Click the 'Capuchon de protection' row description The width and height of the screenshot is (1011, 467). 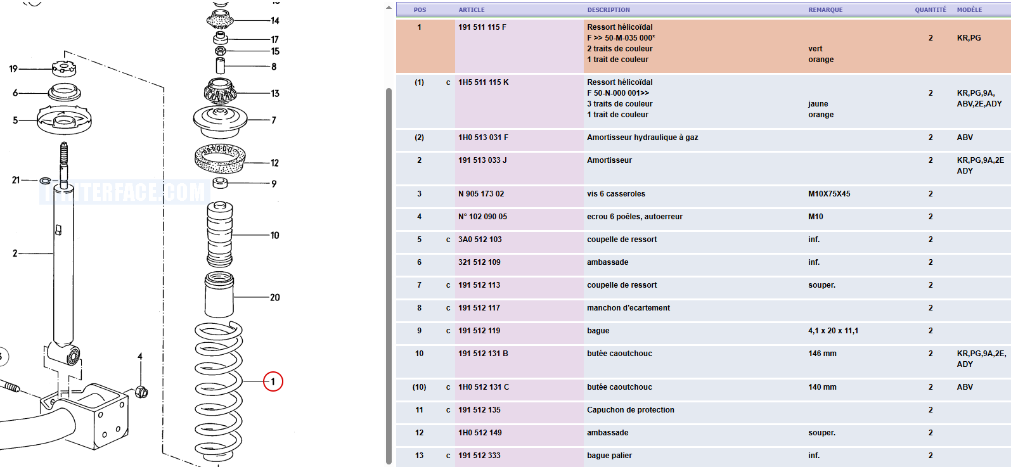pos(630,410)
